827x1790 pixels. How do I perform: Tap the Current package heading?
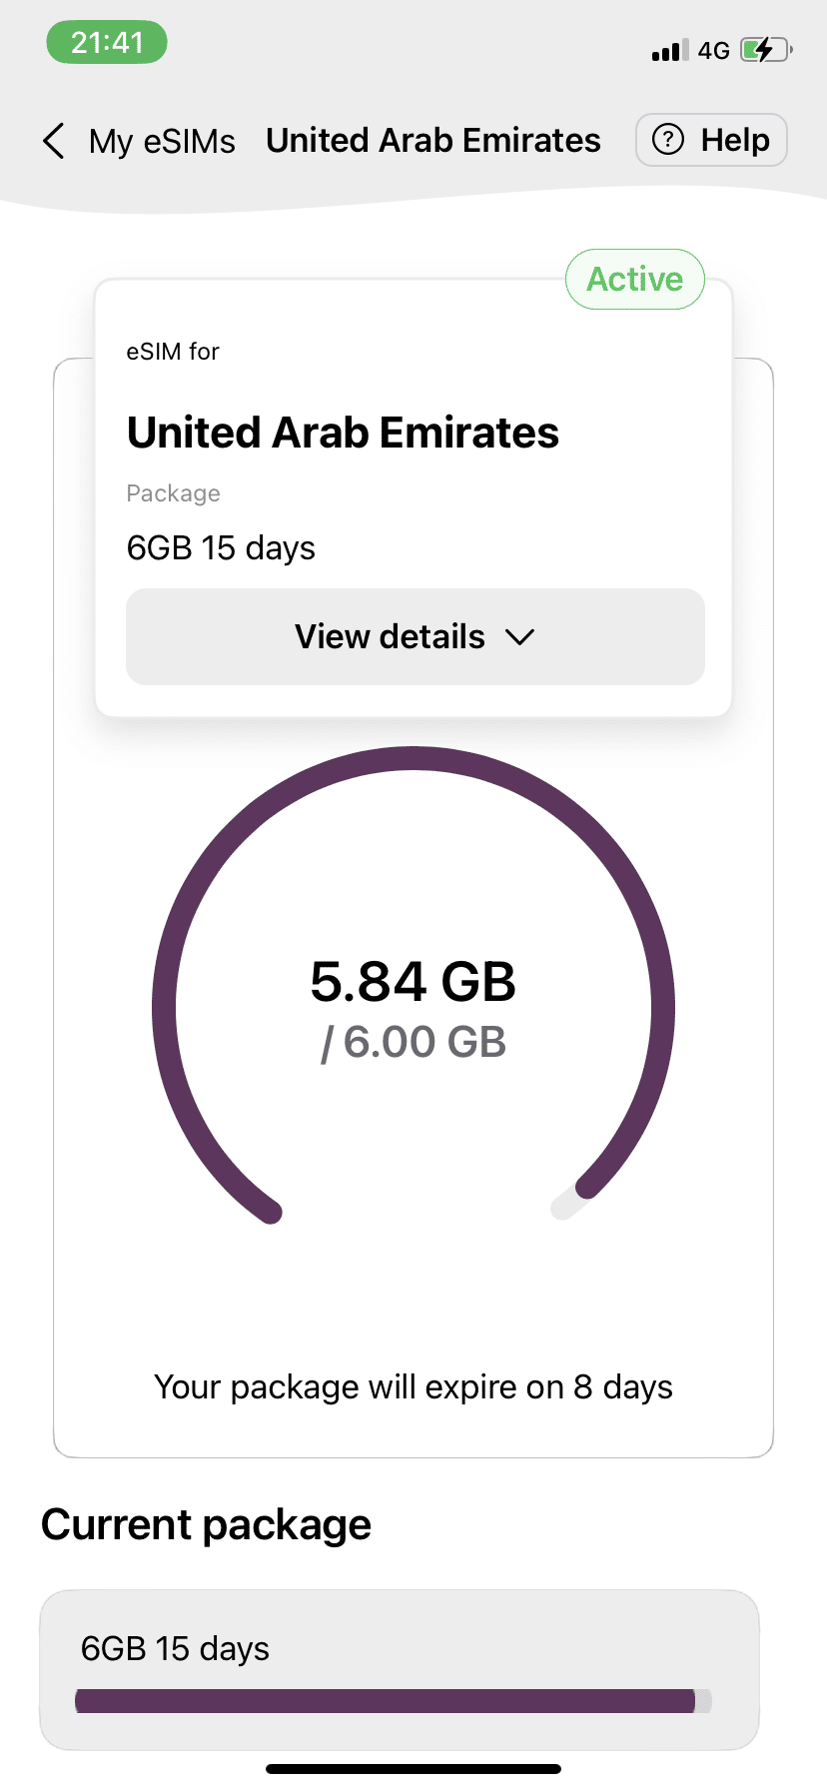click(207, 1524)
